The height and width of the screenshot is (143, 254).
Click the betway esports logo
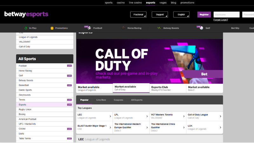[x=26, y=14]
